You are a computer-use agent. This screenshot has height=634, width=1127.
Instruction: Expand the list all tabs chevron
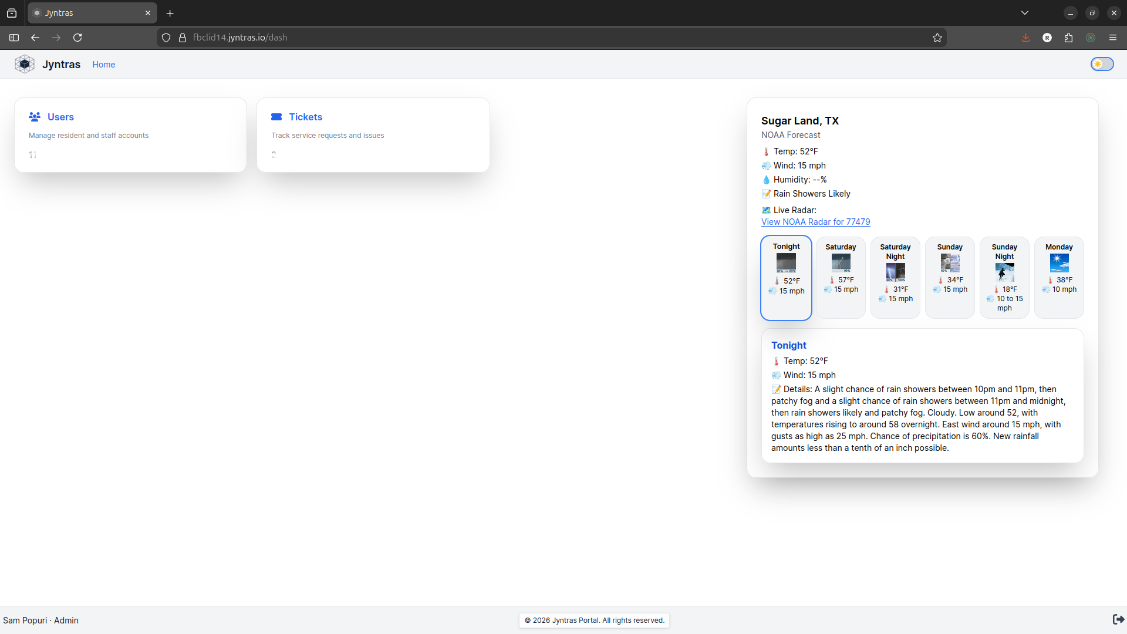(1025, 13)
